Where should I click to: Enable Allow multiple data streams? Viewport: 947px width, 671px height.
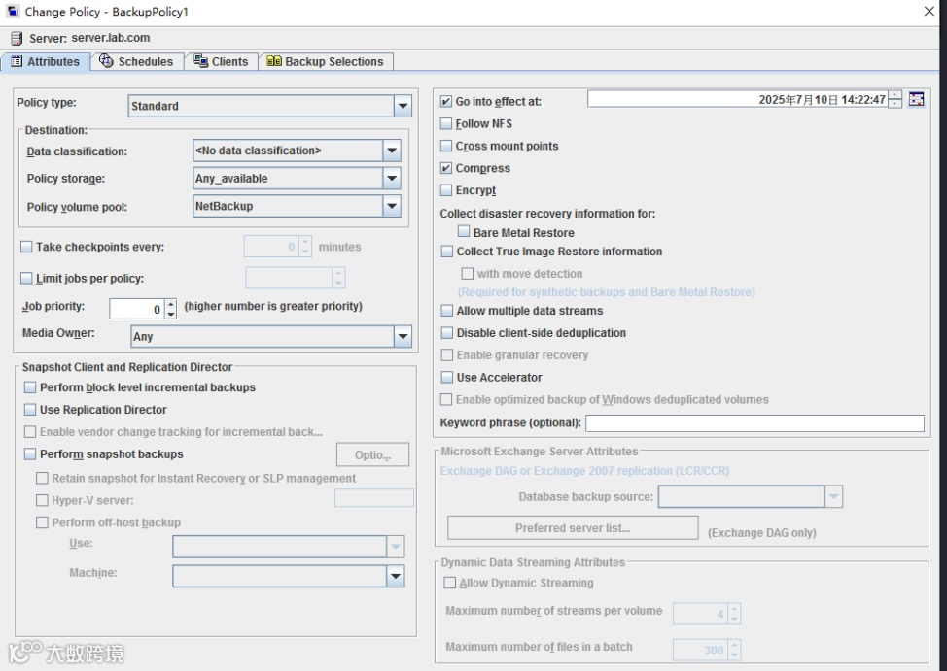[447, 311]
